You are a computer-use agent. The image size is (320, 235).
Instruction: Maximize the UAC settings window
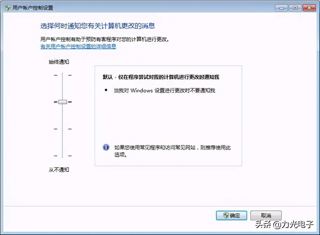[x=295, y=8]
